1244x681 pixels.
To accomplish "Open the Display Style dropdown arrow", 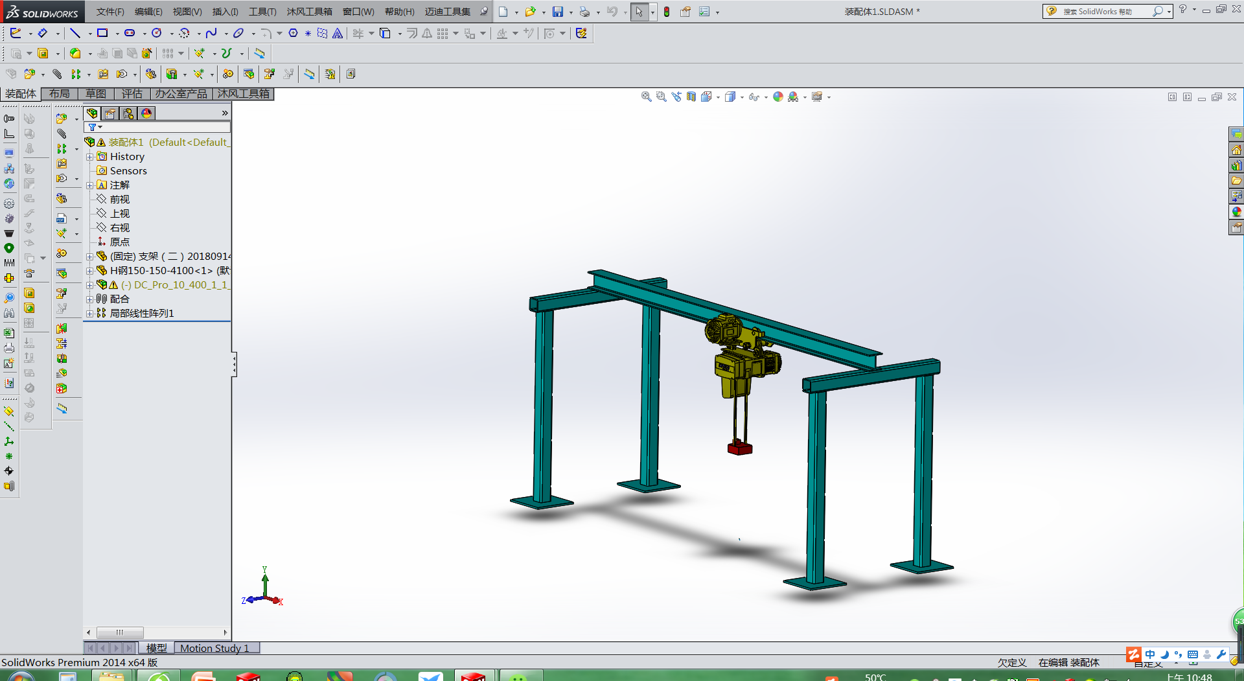I will point(742,97).
